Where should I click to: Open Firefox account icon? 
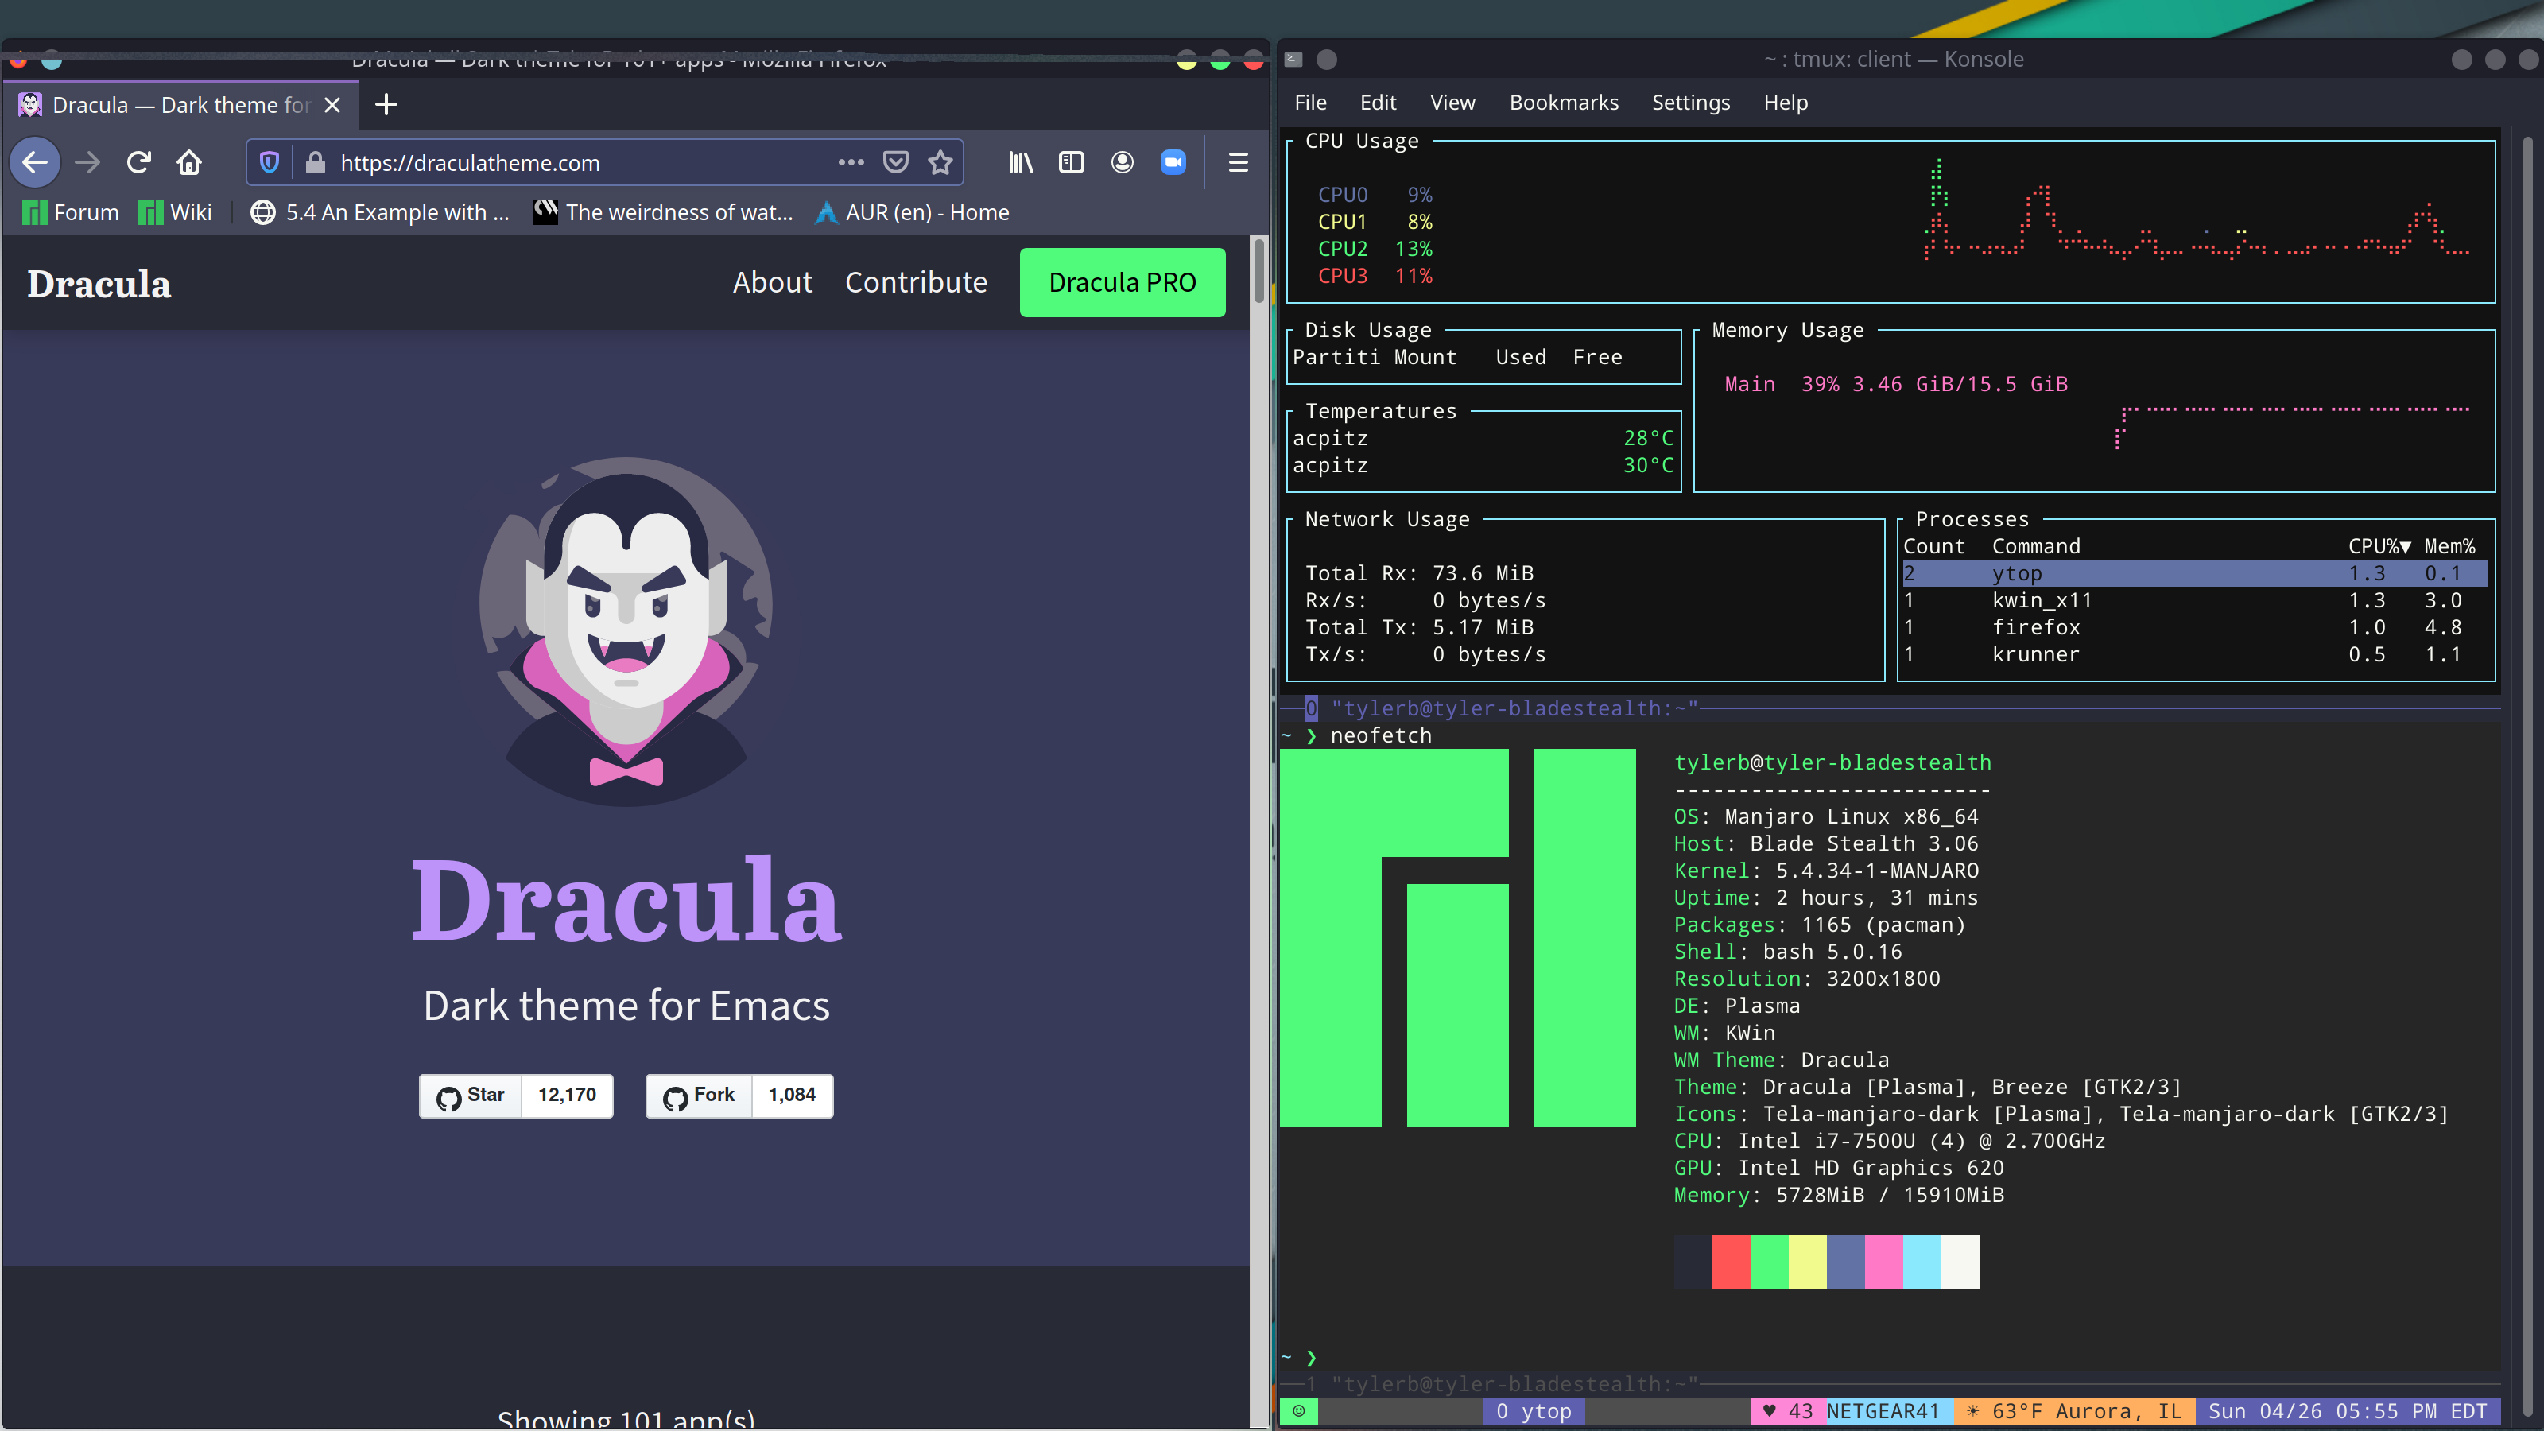1122,163
